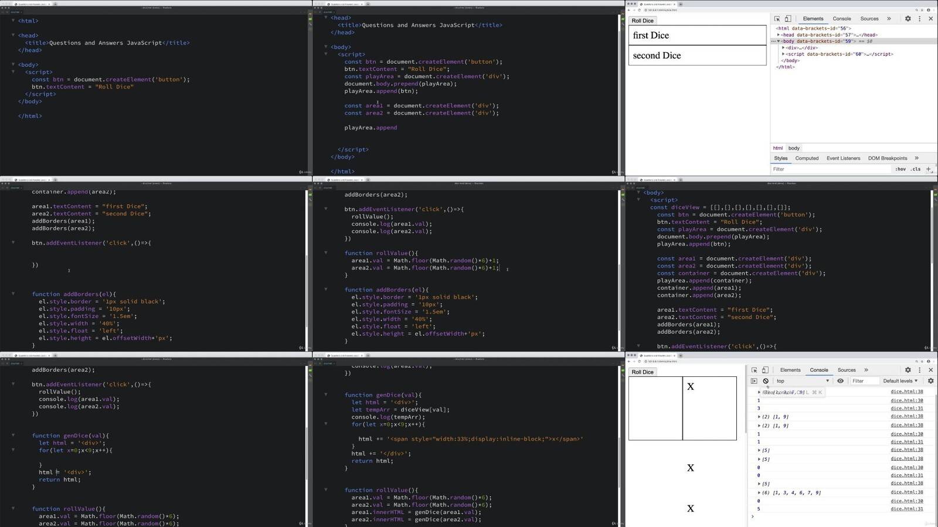Expand the script data-brackets-id="60" node
This screenshot has height=527, width=938.
pos(783,54)
